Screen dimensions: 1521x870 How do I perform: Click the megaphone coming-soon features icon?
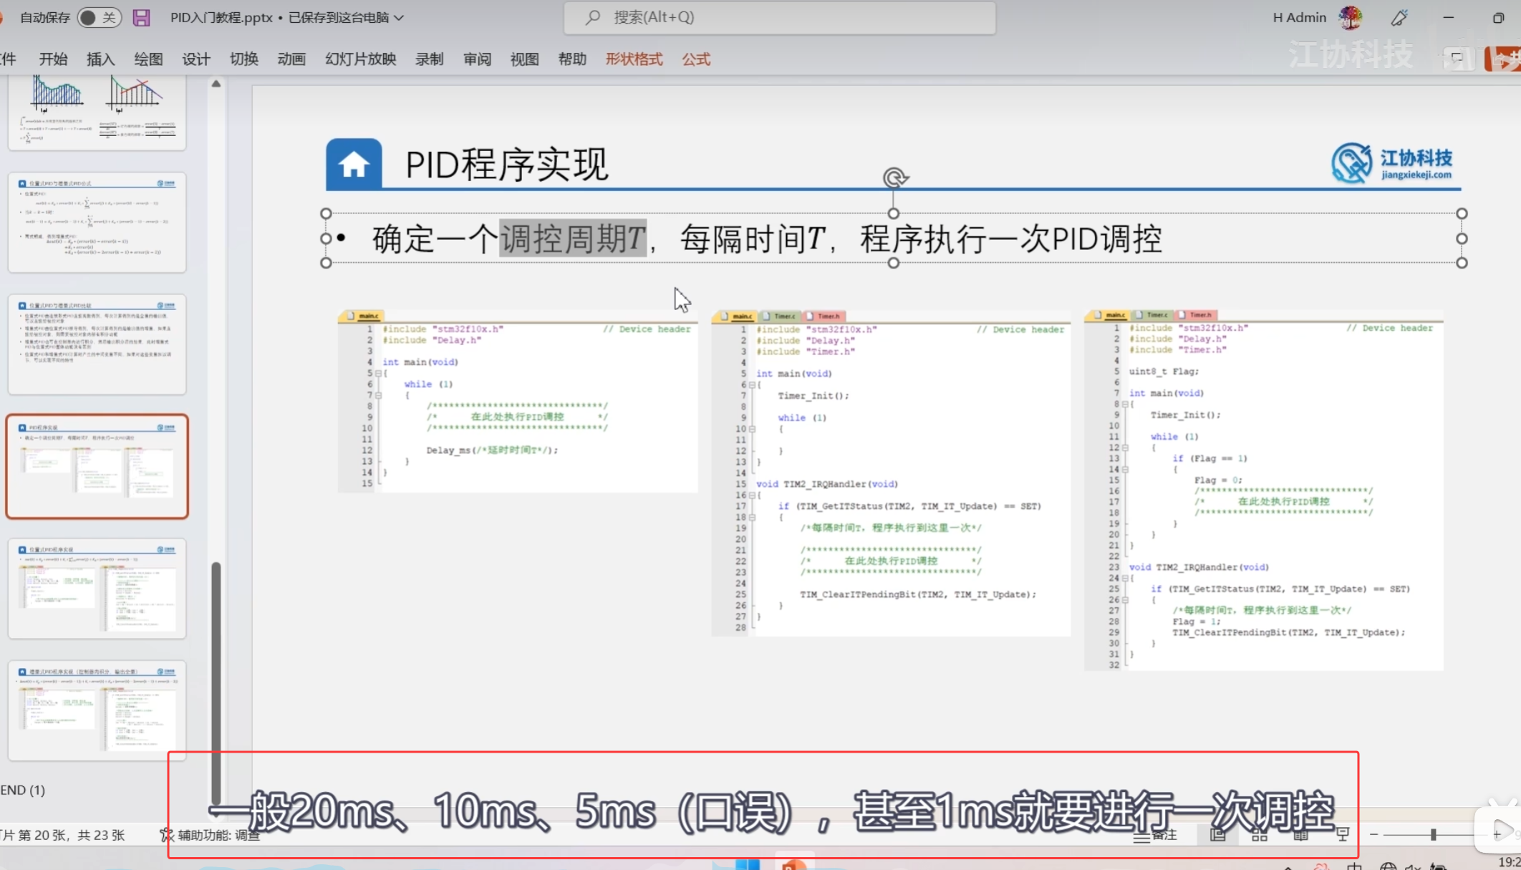(x=1399, y=17)
